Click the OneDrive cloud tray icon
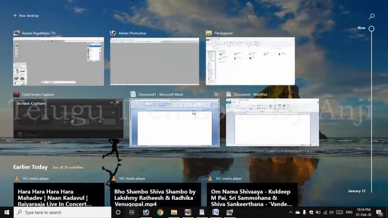The image size is (388, 218). click(298, 213)
